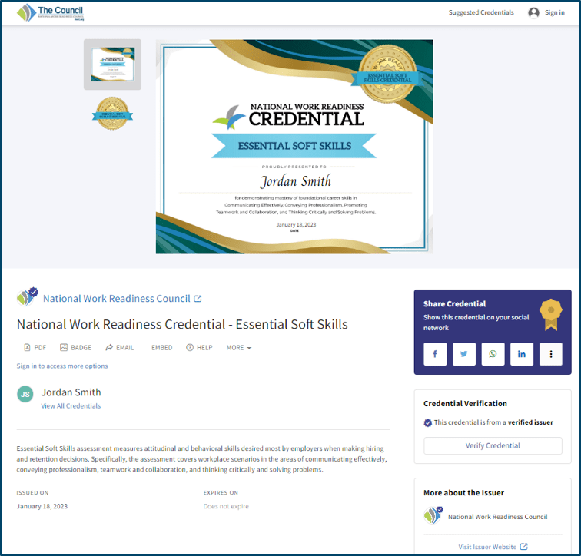
Task: Open the BADGE option
Action: (x=75, y=348)
